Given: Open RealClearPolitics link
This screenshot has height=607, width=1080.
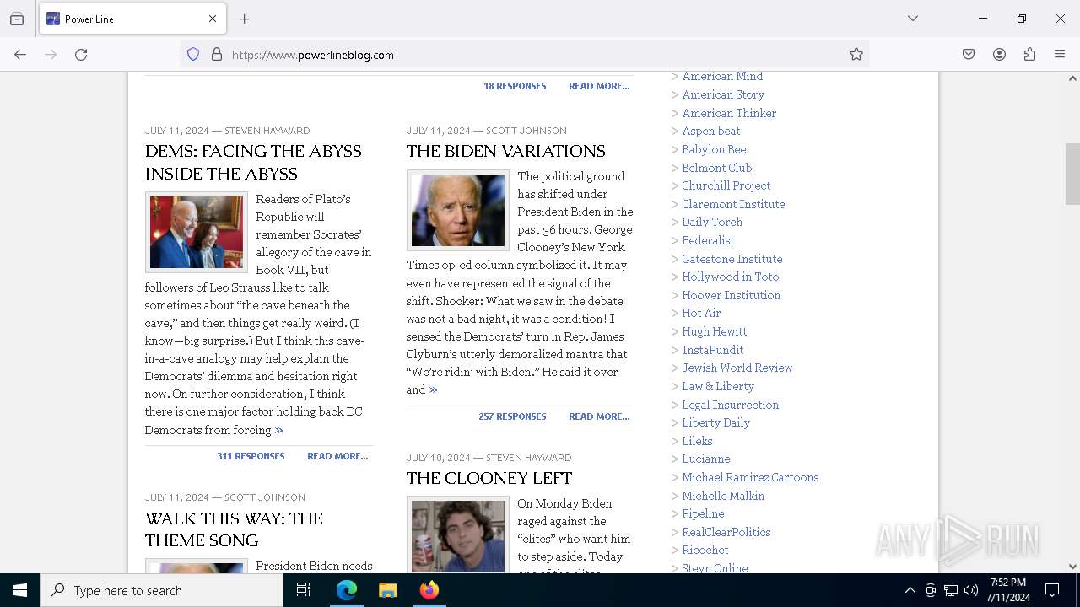Looking at the screenshot, I should click(726, 532).
